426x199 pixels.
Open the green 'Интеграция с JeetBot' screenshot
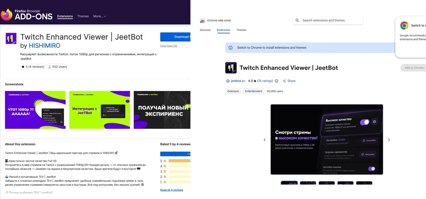pos(99,110)
